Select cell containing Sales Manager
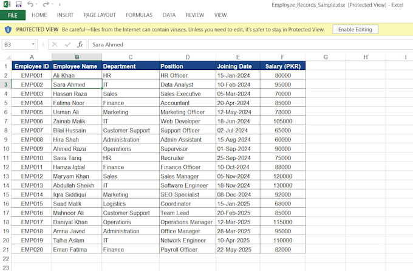The width and height of the screenshot is (413, 271). click(188, 176)
